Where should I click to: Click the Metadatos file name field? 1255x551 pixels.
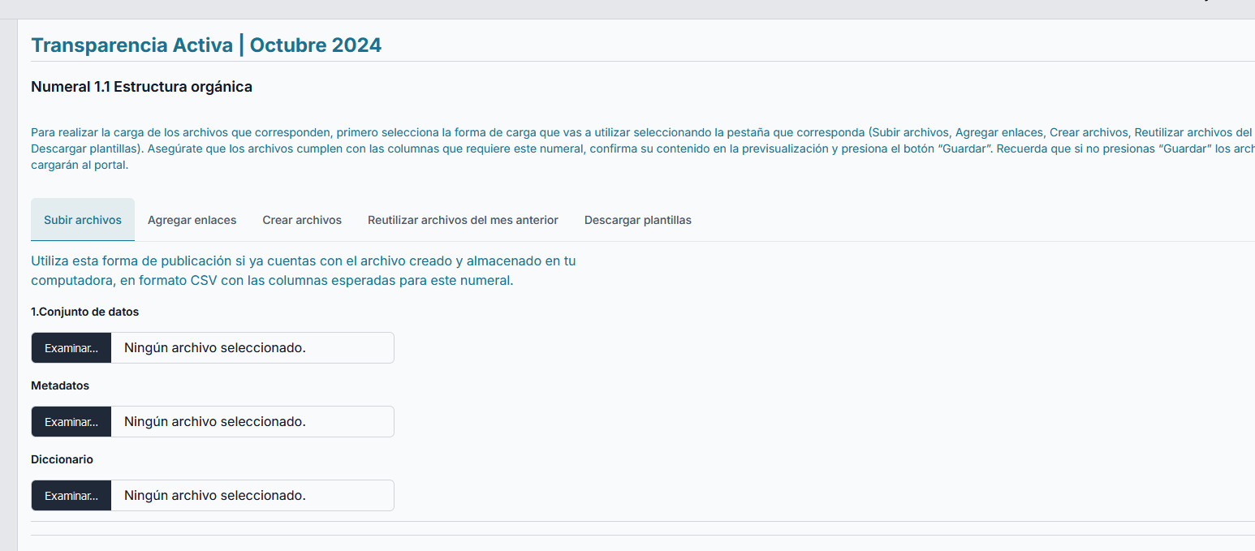252,422
